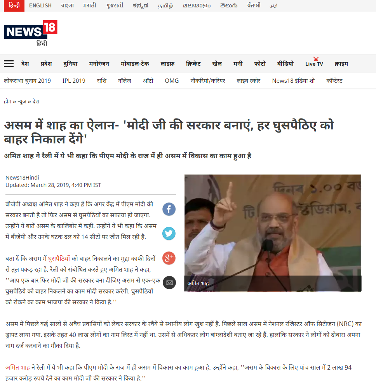The height and width of the screenshot is (384, 376).
Task: Share article on Google Plus
Action: [x=169, y=258]
